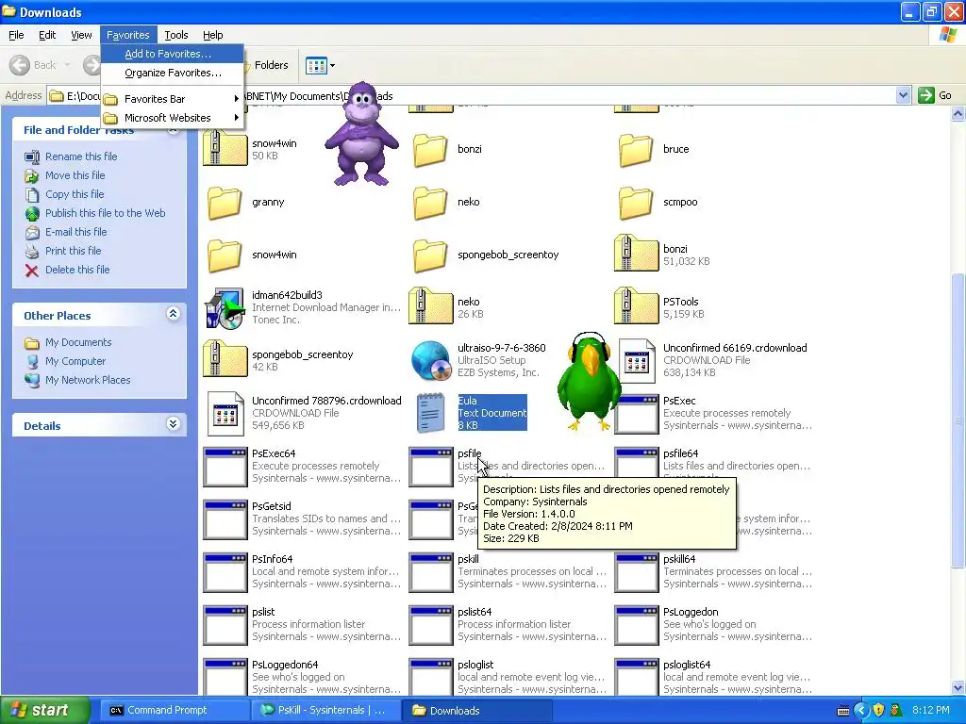Select the neko zip archive icon
The width and height of the screenshot is (966, 724).
[430, 306]
